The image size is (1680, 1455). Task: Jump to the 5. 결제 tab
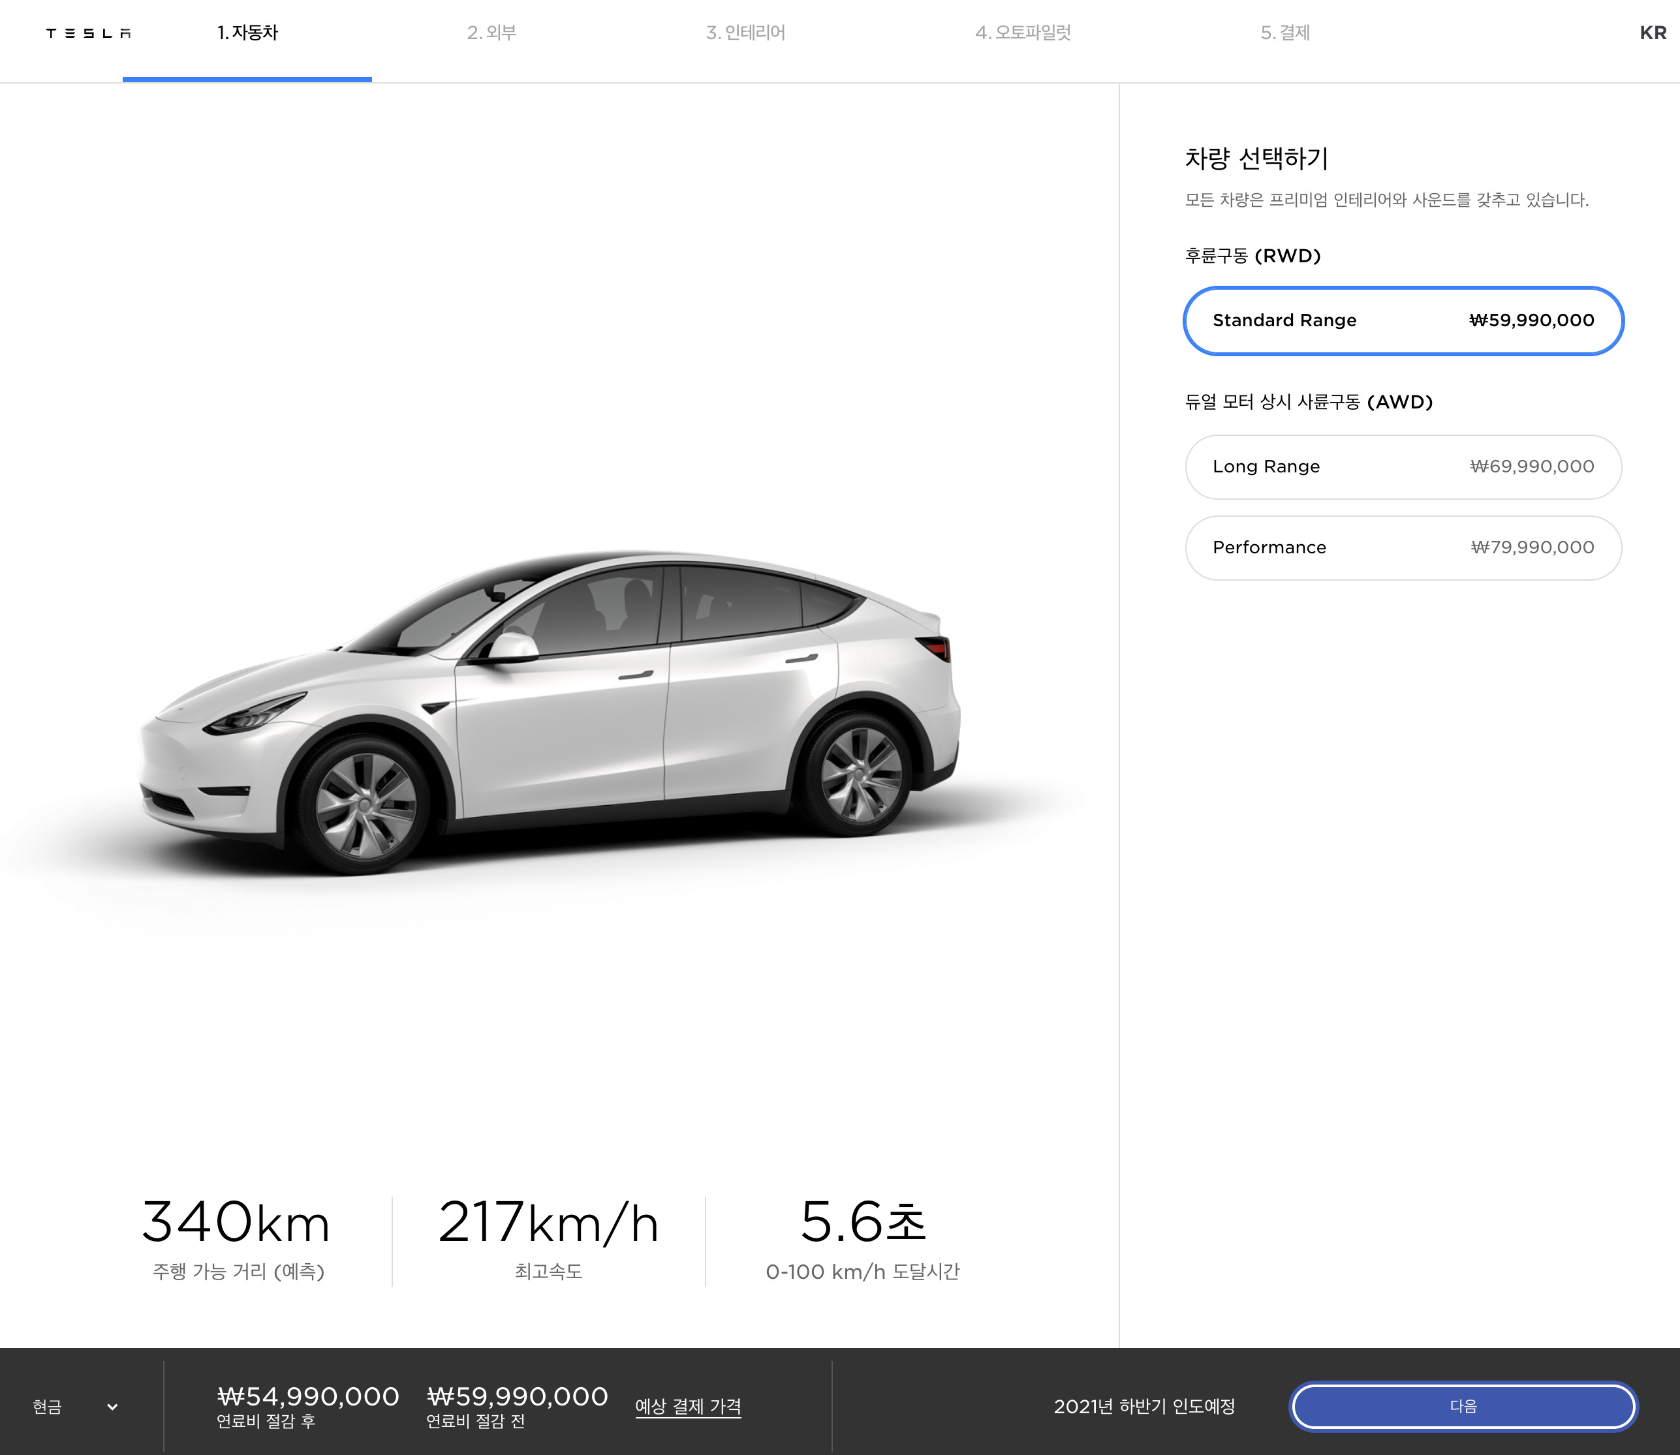click(x=1285, y=33)
